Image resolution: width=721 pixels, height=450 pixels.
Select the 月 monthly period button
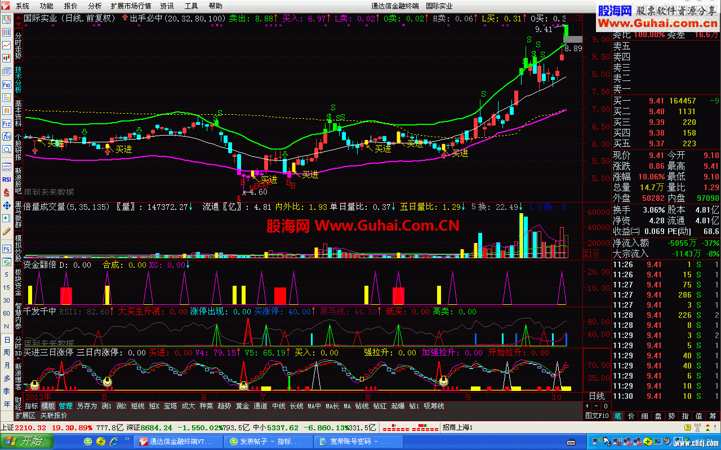(x=7, y=366)
